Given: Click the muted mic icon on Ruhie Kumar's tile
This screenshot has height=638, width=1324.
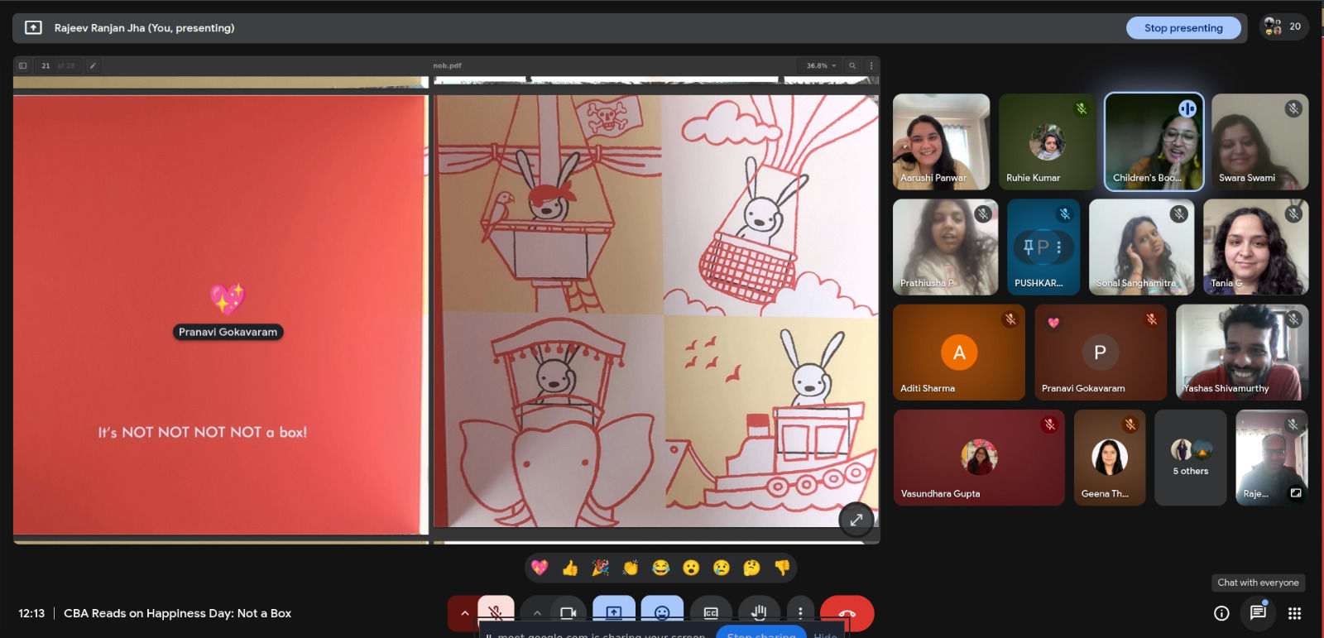Looking at the screenshot, I should [x=1081, y=108].
